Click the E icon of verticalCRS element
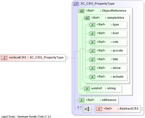 4,58
